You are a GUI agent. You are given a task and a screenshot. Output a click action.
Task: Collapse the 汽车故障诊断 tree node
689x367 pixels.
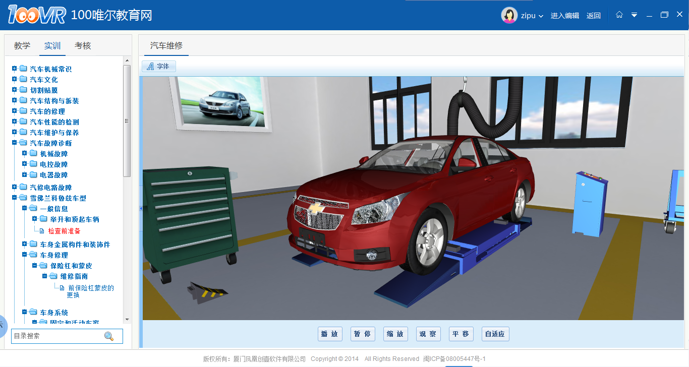pyautogui.click(x=15, y=143)
